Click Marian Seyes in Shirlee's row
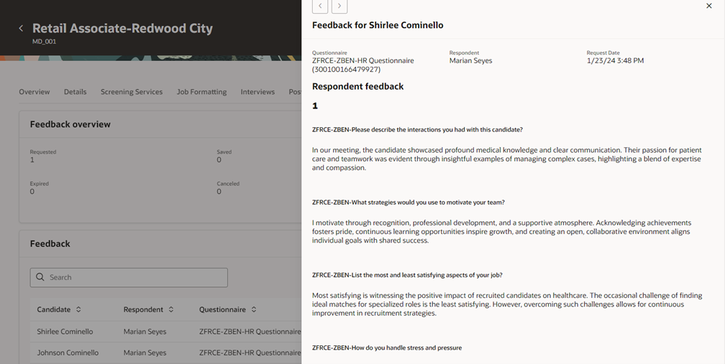The image size is (725, 364). (145, 332)
